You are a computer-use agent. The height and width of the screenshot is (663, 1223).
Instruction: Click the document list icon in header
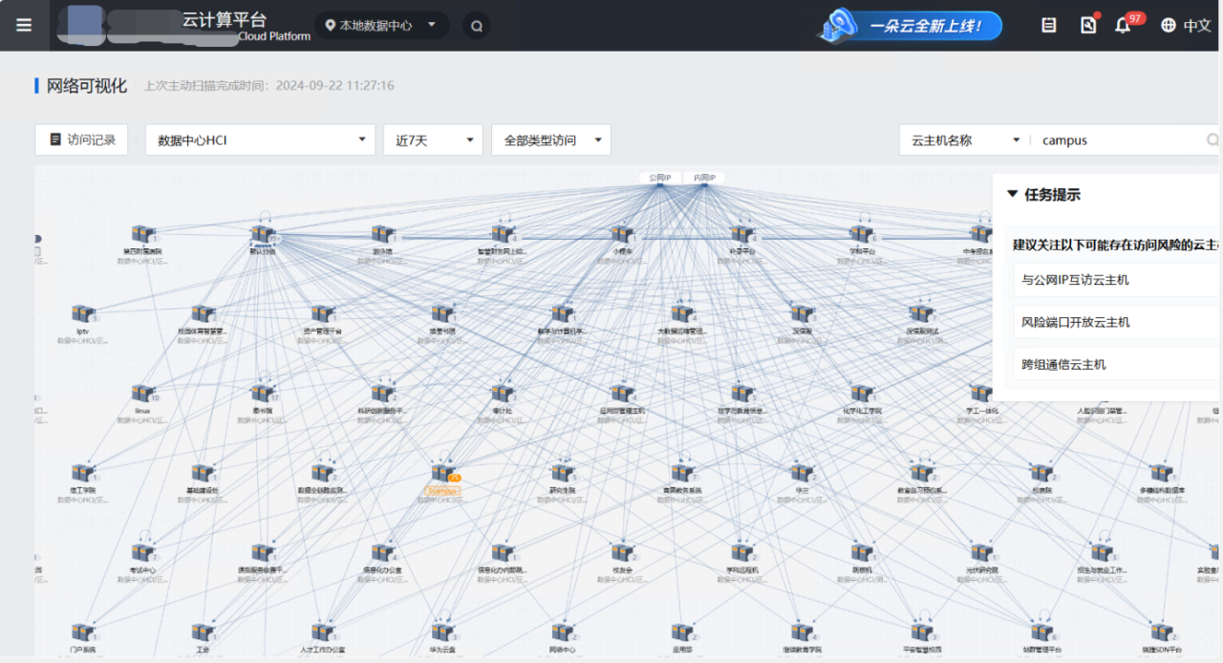tap(1048, 26)
